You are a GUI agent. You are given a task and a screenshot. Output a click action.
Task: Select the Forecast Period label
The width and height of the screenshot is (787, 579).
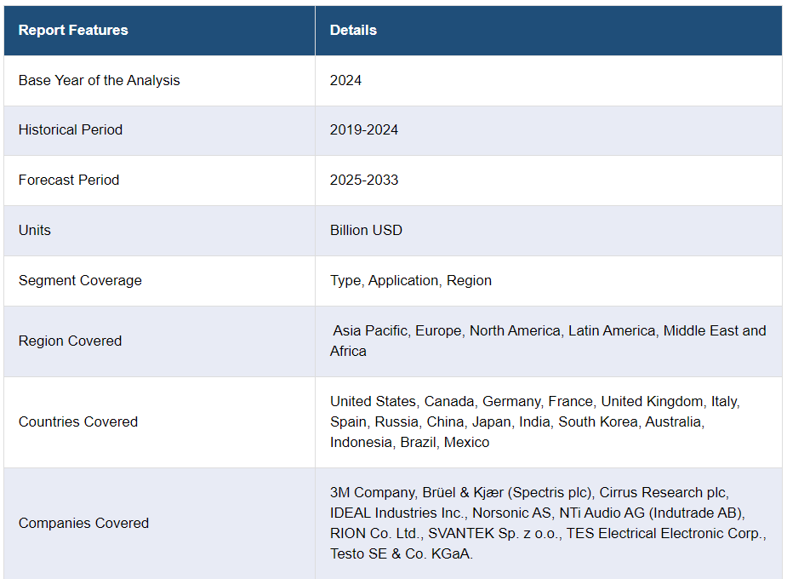click(69, 180)
